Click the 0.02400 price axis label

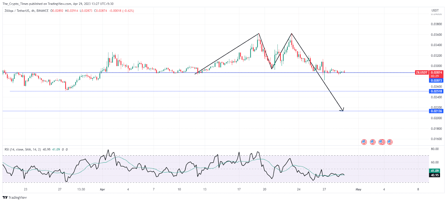point(436,97)
